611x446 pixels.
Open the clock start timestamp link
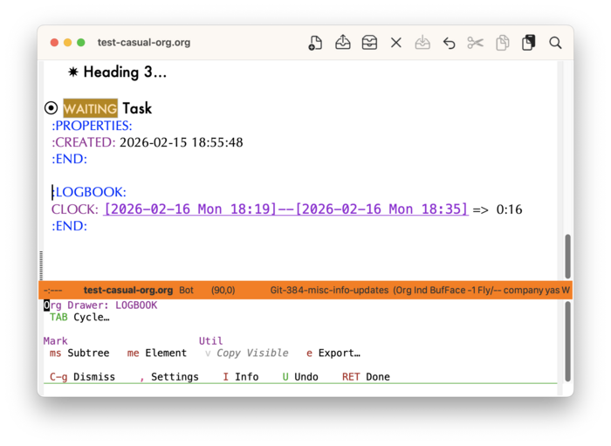(x=195, y=209)
